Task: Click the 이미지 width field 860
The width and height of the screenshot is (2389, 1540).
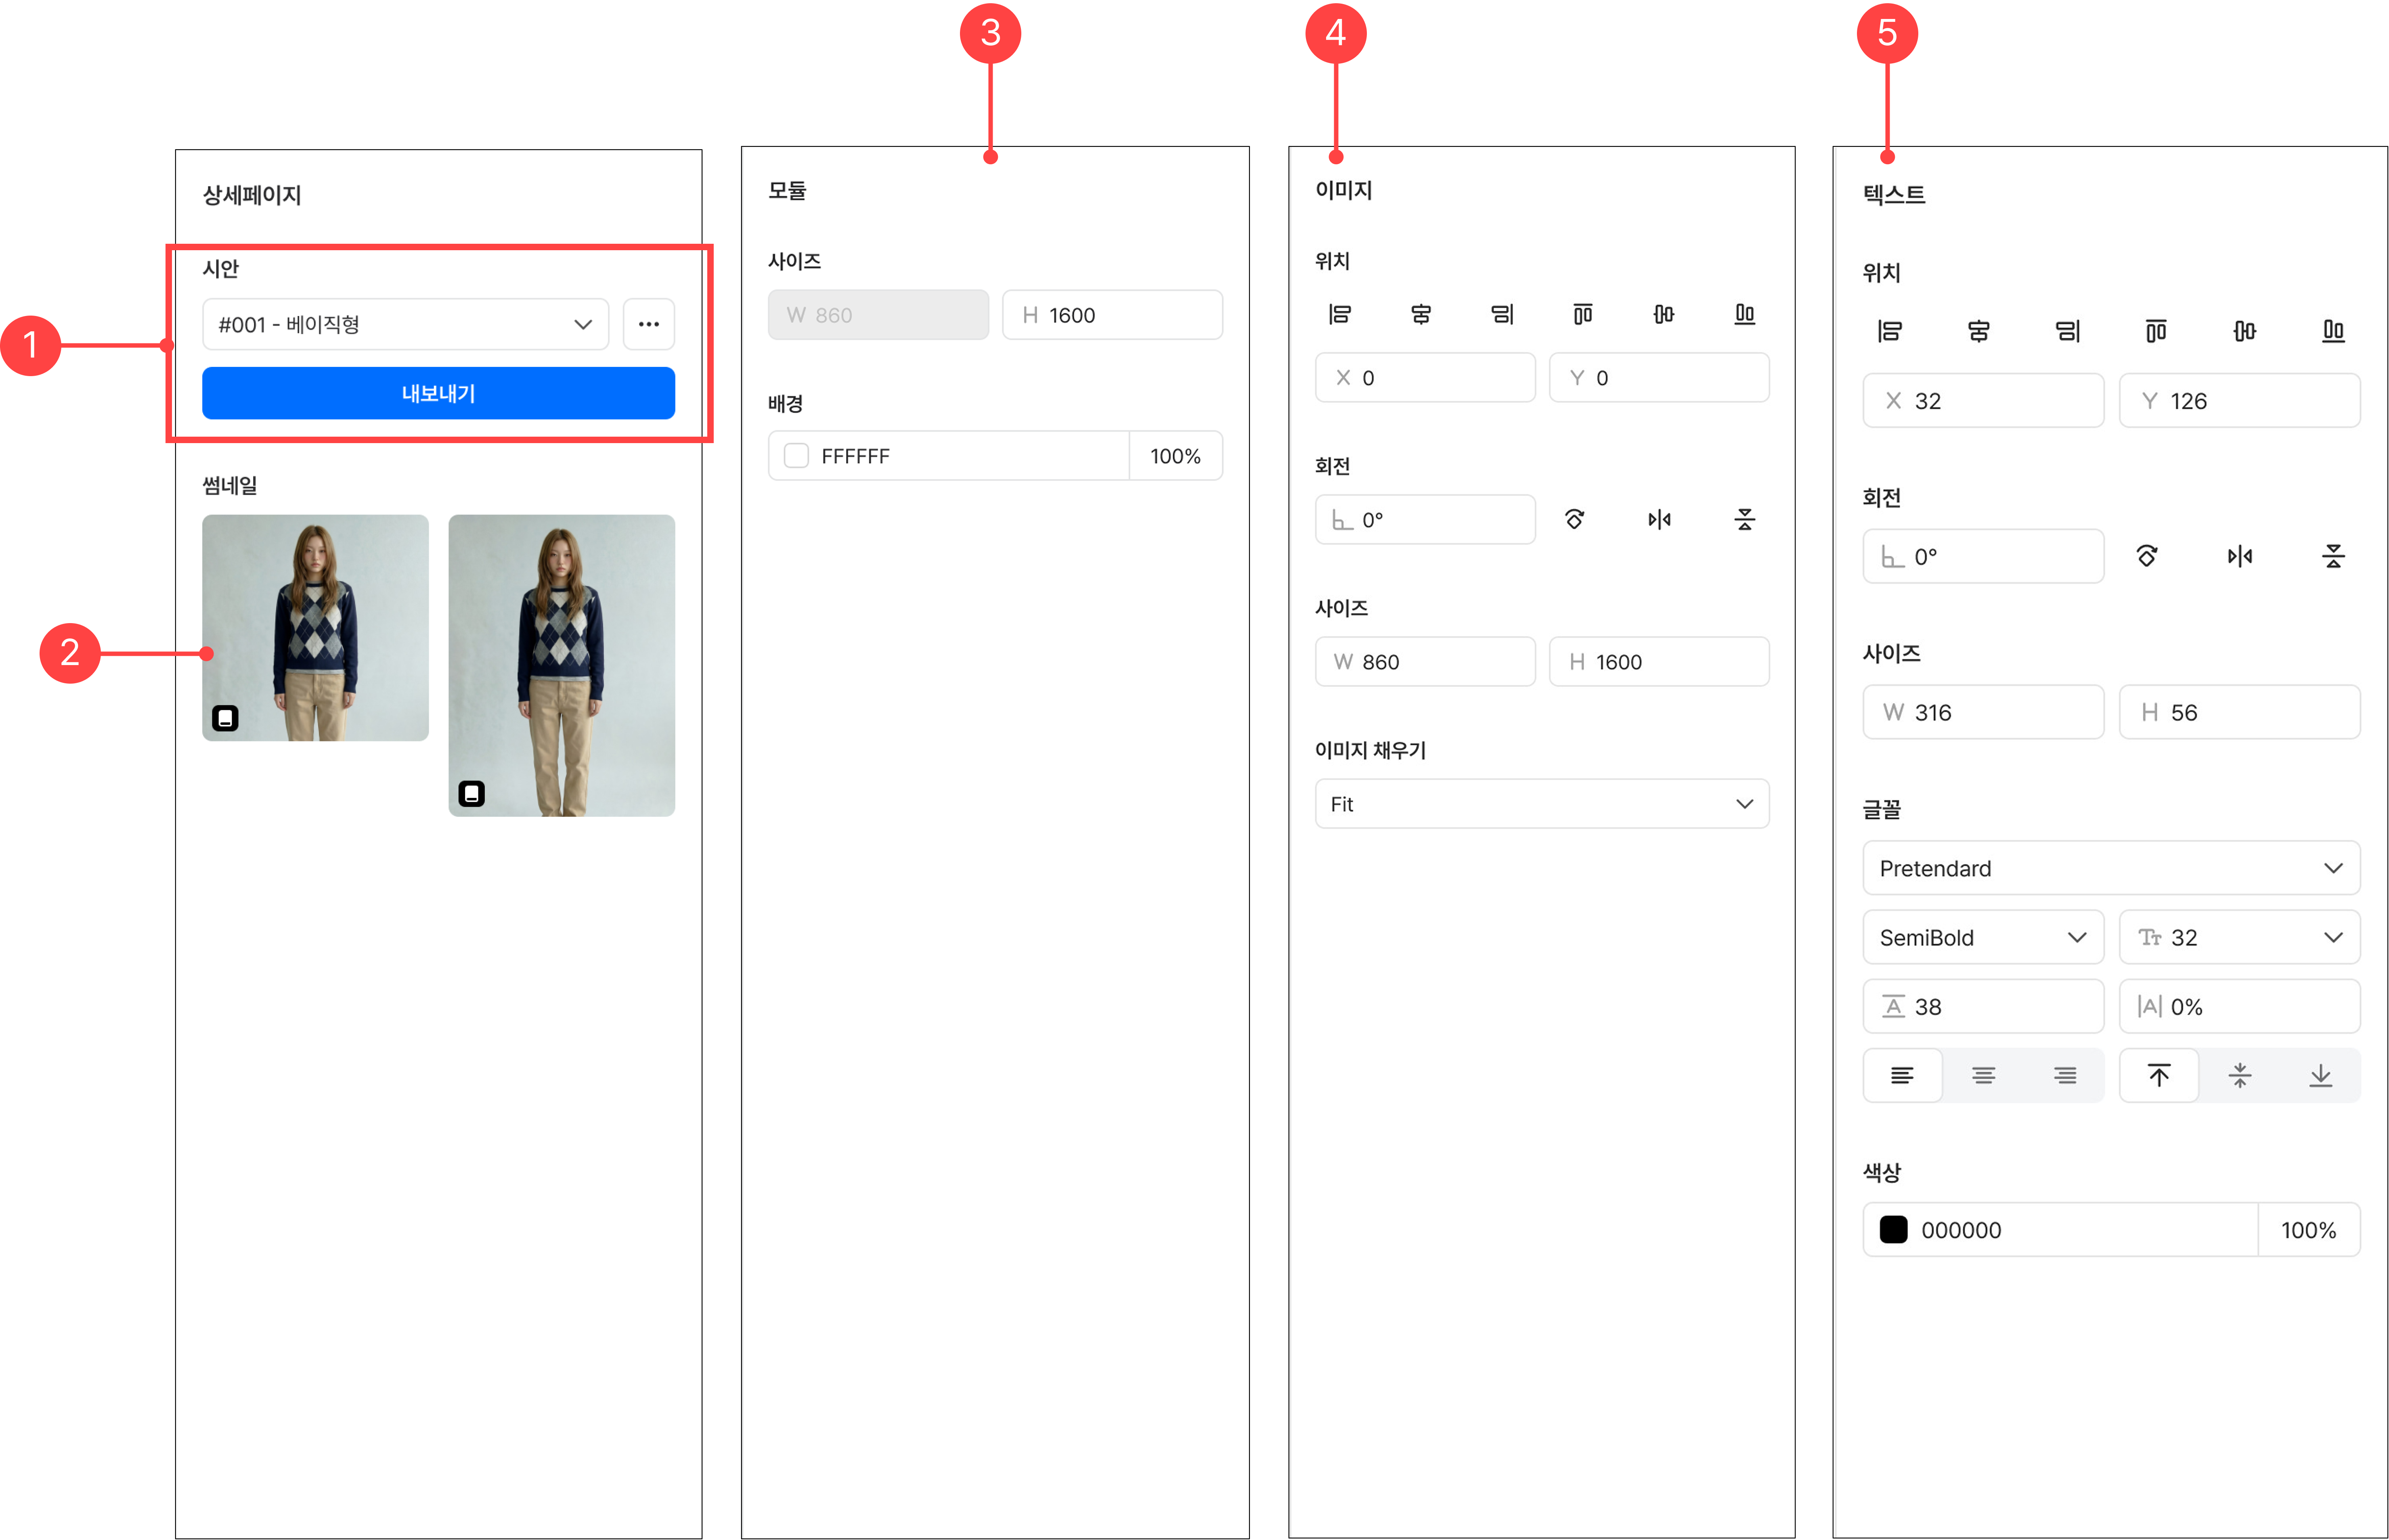Action: (1425, 662)
